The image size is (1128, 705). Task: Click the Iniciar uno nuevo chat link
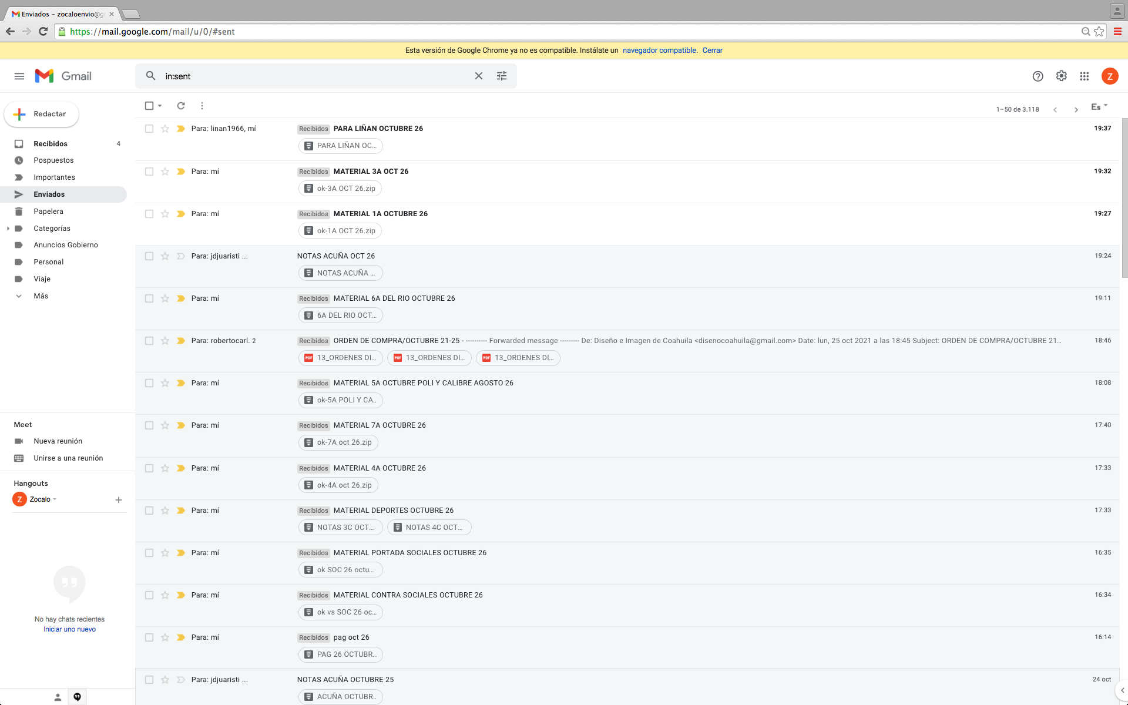[69, 629]
